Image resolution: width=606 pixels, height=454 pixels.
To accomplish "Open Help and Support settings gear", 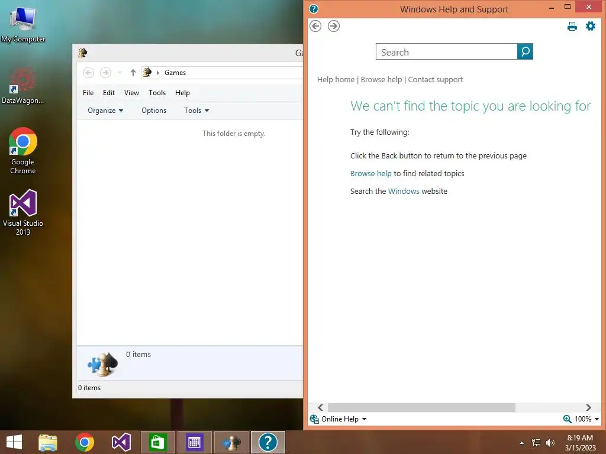I will (x=591, y=26).
